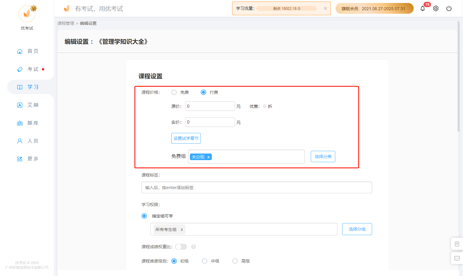Screen dimensions: 463x276
Task: Click the 旗舰会员 membership badge
Action: (374, 8)
